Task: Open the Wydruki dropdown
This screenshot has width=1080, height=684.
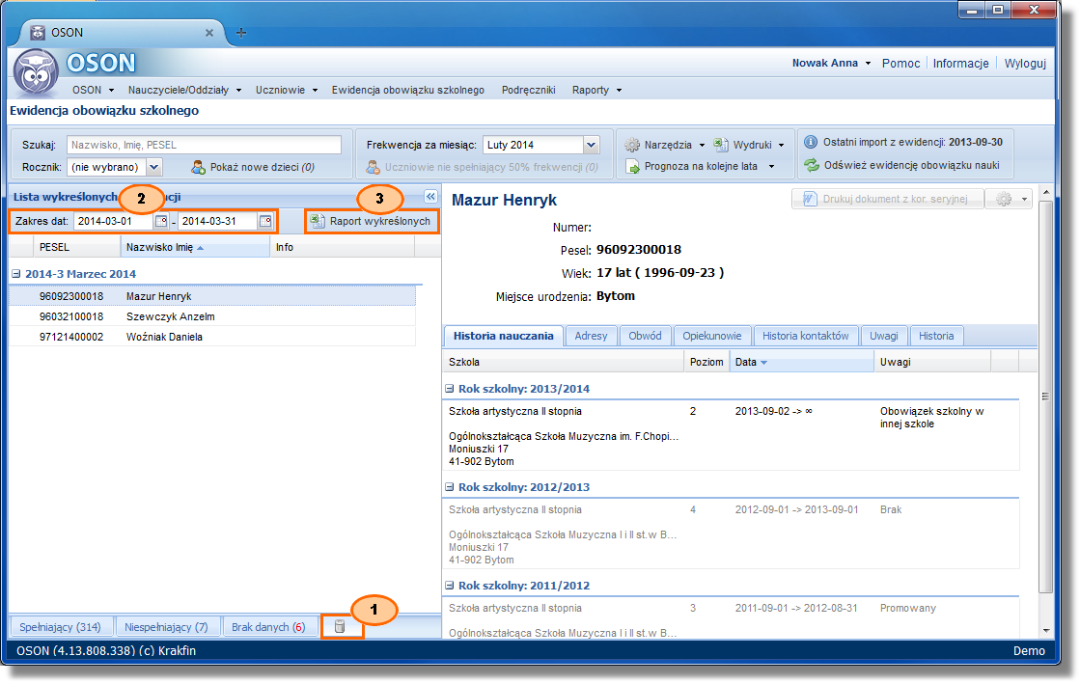Action: (749, 145)
